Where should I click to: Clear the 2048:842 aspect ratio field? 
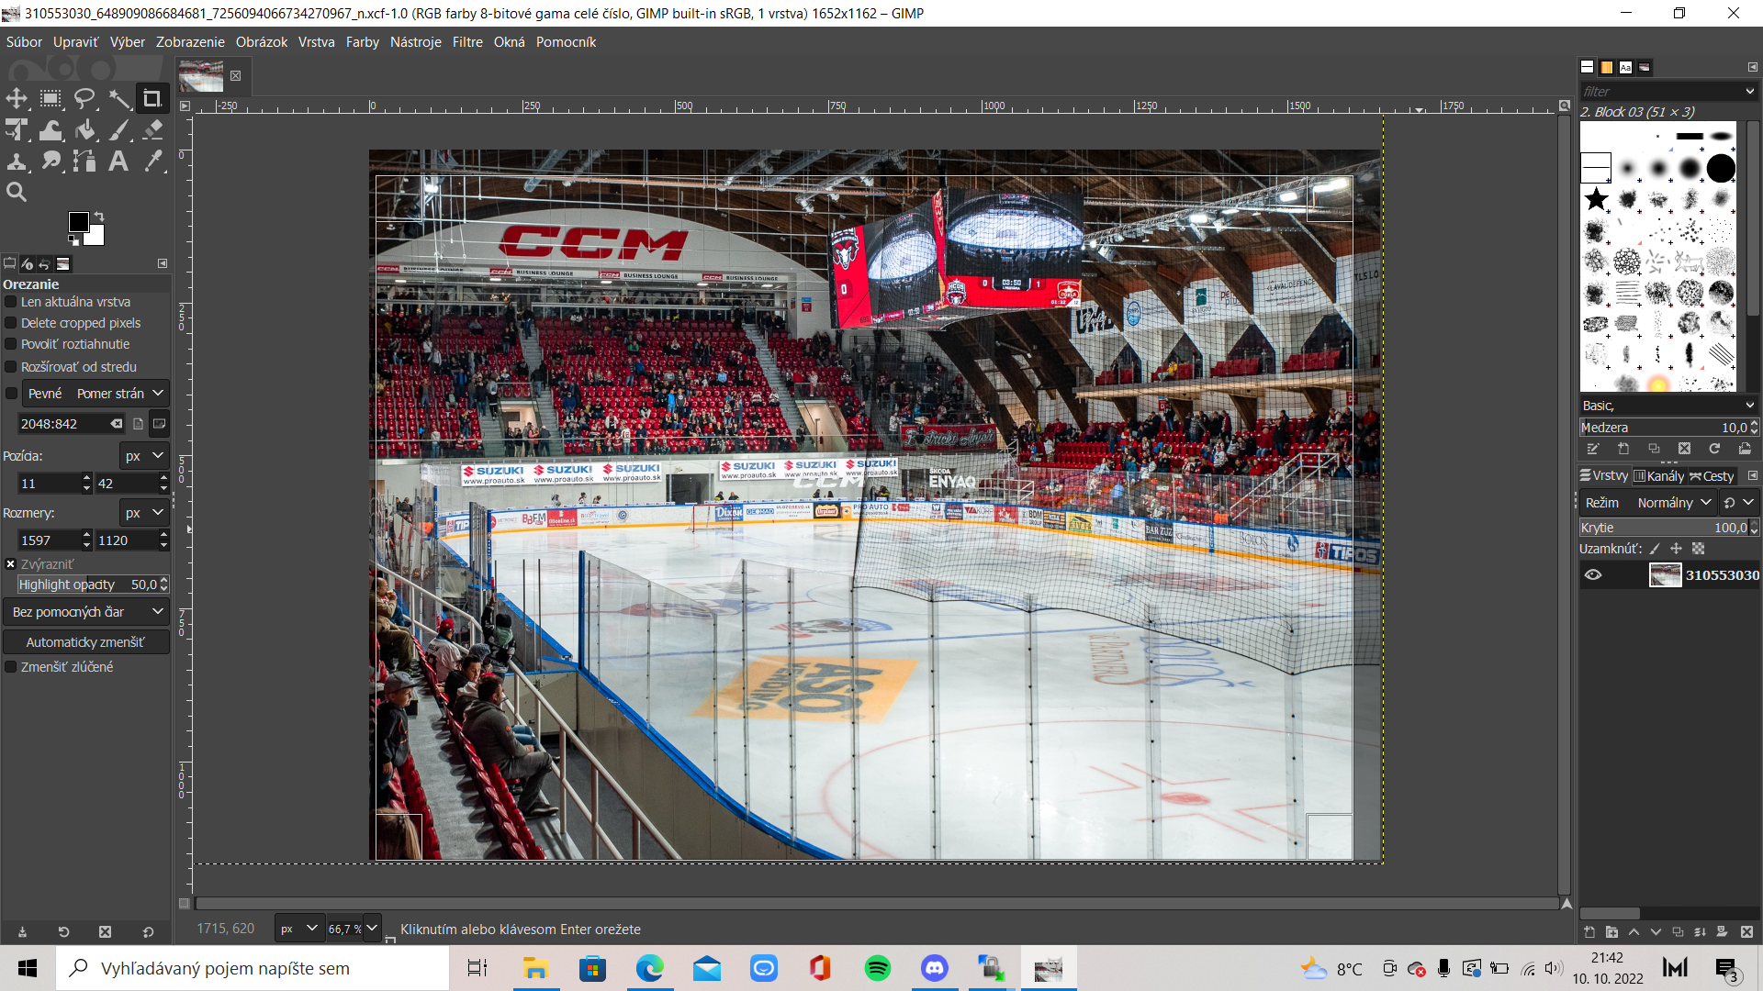[x=117, y=424]
